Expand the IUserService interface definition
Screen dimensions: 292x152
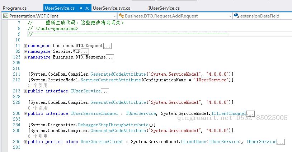[x=25, y=91]
